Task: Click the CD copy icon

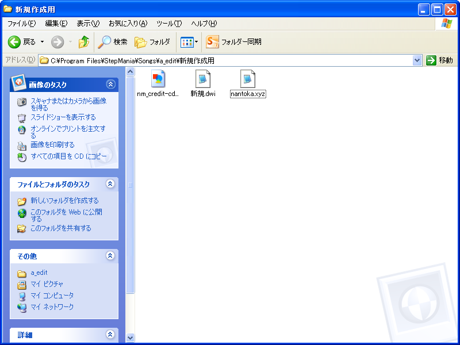Action: pos(22,157)
